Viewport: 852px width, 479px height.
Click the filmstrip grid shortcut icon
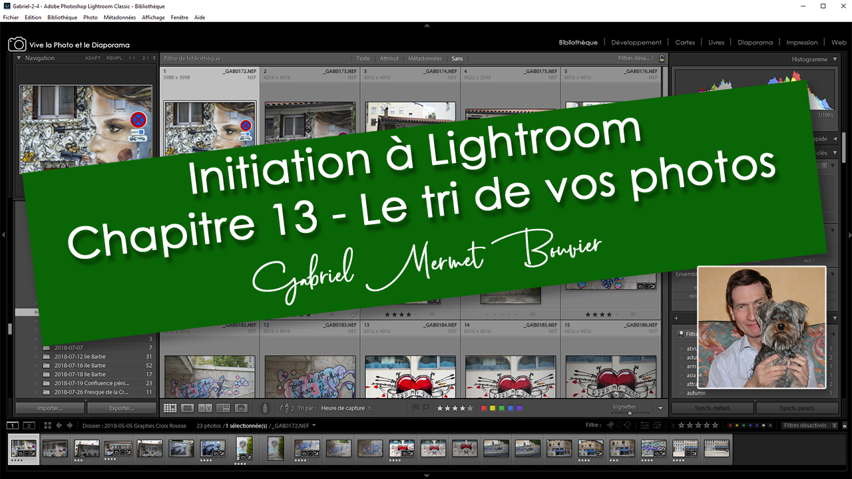pyautogui.click(x=47, y=425)
